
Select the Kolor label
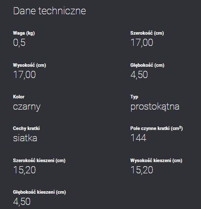click(x=19, y=97)
